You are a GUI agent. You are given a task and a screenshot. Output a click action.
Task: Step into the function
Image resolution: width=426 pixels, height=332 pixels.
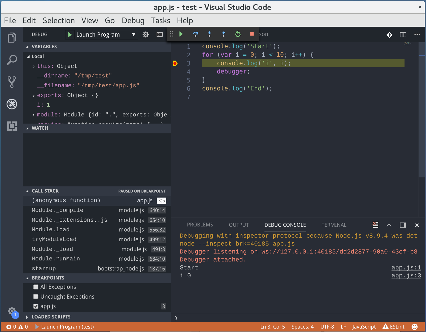point(210,34)
